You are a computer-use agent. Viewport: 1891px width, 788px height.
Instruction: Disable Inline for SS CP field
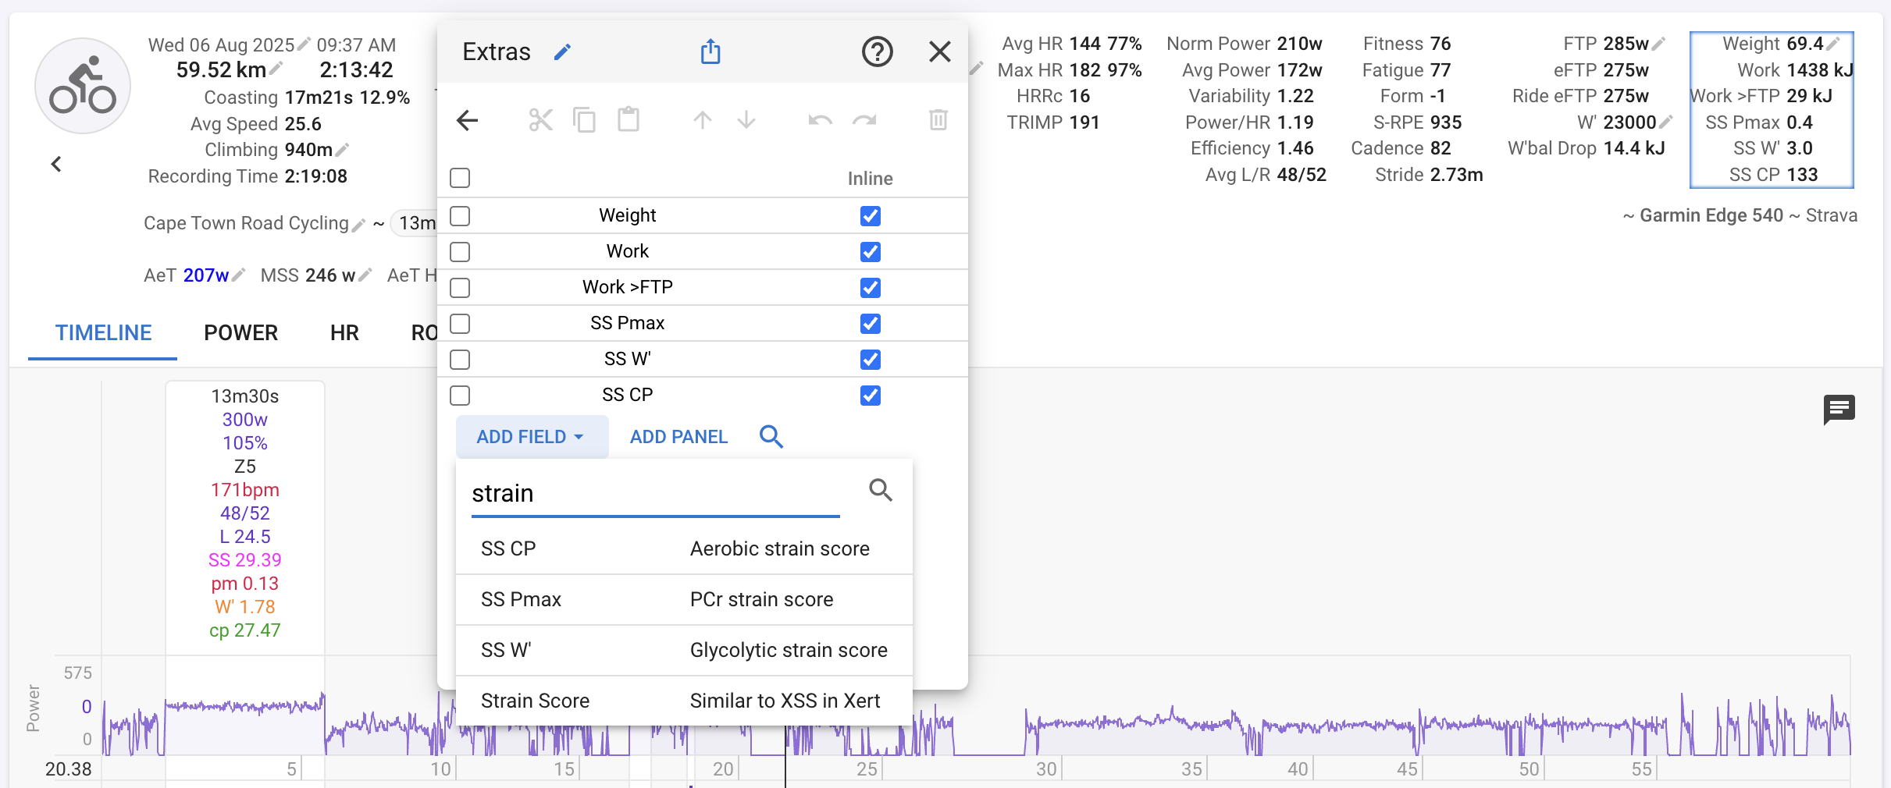pos(870,396)
